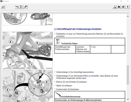Screen dimensions: 131x102
Task: Toggle the inch units ruler icon
Action: 115,7
